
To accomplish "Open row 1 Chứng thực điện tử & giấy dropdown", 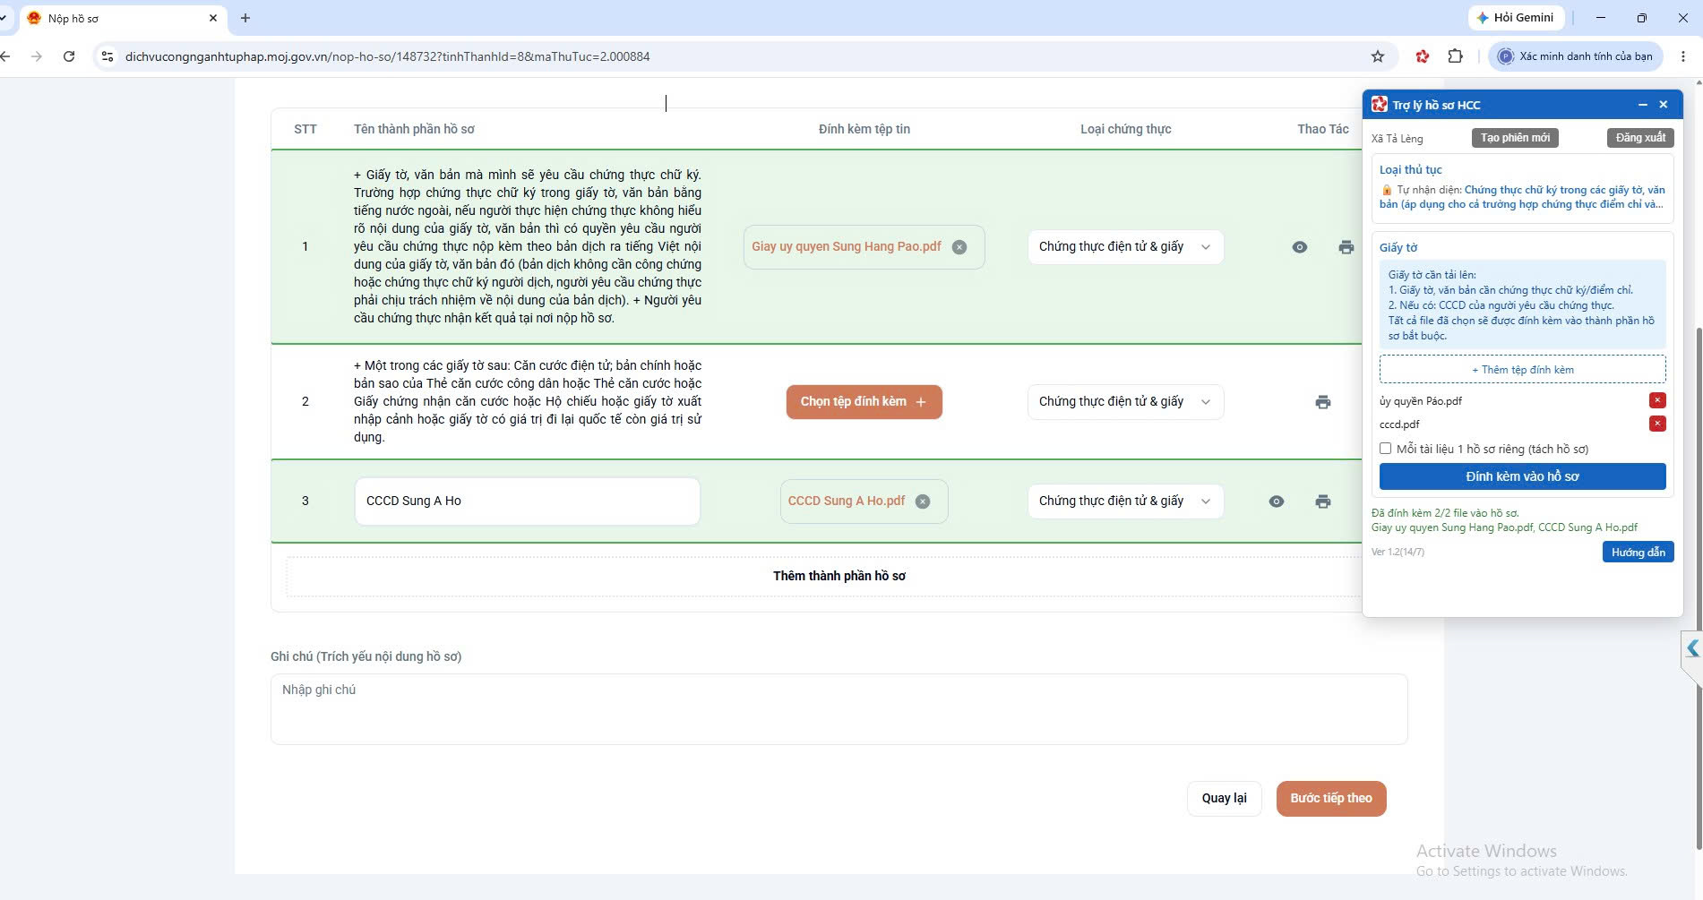I will click(1126, 247).
